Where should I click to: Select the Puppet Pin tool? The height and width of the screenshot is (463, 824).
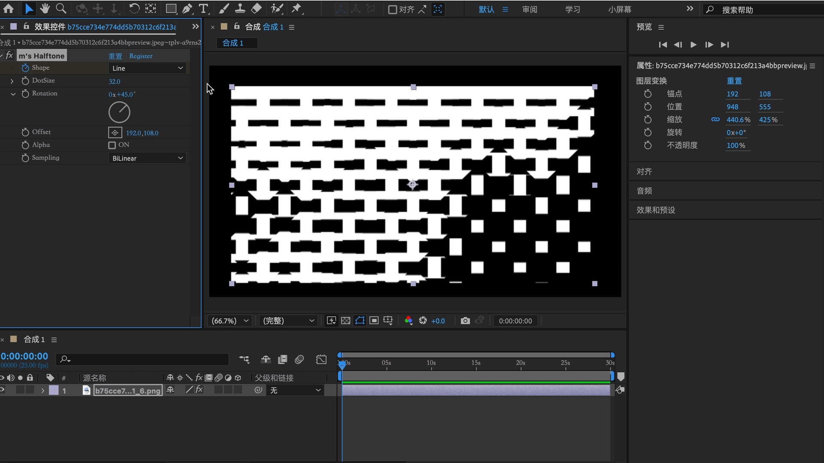296,9
